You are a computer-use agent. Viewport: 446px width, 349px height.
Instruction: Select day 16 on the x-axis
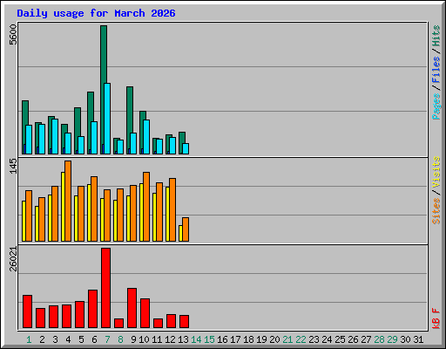222,339
